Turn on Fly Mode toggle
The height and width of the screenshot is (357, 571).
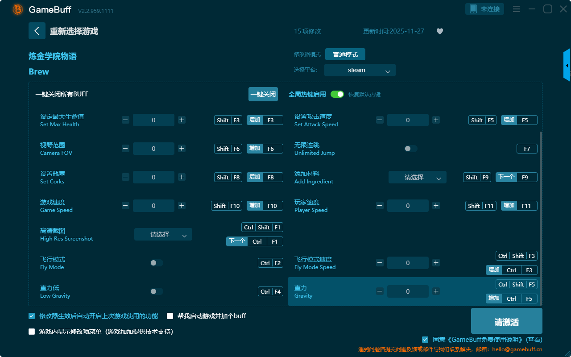(x=156, y=263)
